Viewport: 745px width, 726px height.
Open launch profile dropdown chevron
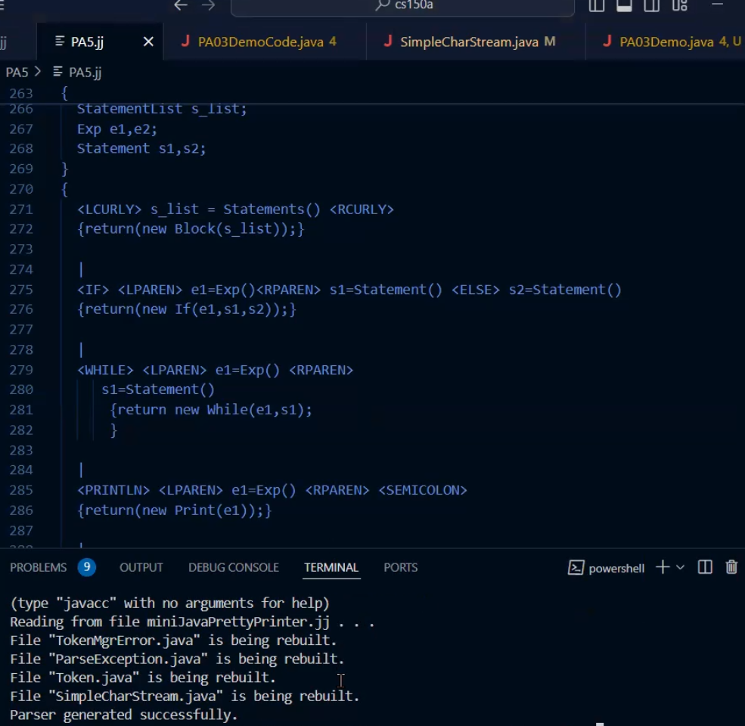click(680, 567)
